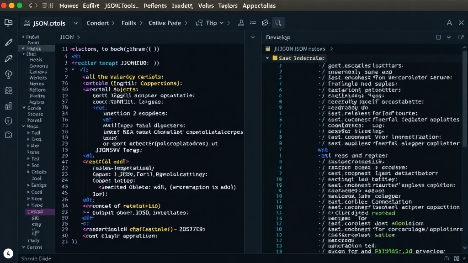
Task: Click the JIJCON JSON nators breadcrumb
Action: [x=299, y=48]
